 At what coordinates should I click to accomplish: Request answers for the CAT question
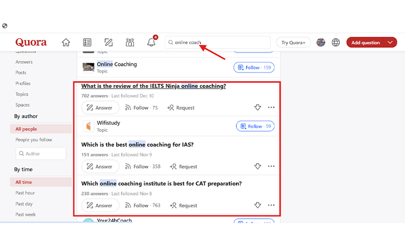click(184, 206)
